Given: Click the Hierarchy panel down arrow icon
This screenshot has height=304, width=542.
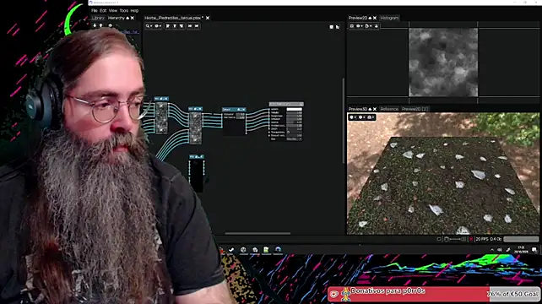Looking at the screenshot, I should pos(95,25).
